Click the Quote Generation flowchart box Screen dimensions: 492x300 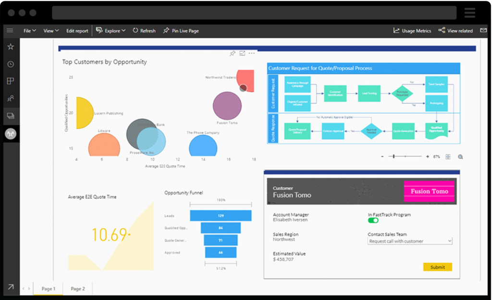403,131
